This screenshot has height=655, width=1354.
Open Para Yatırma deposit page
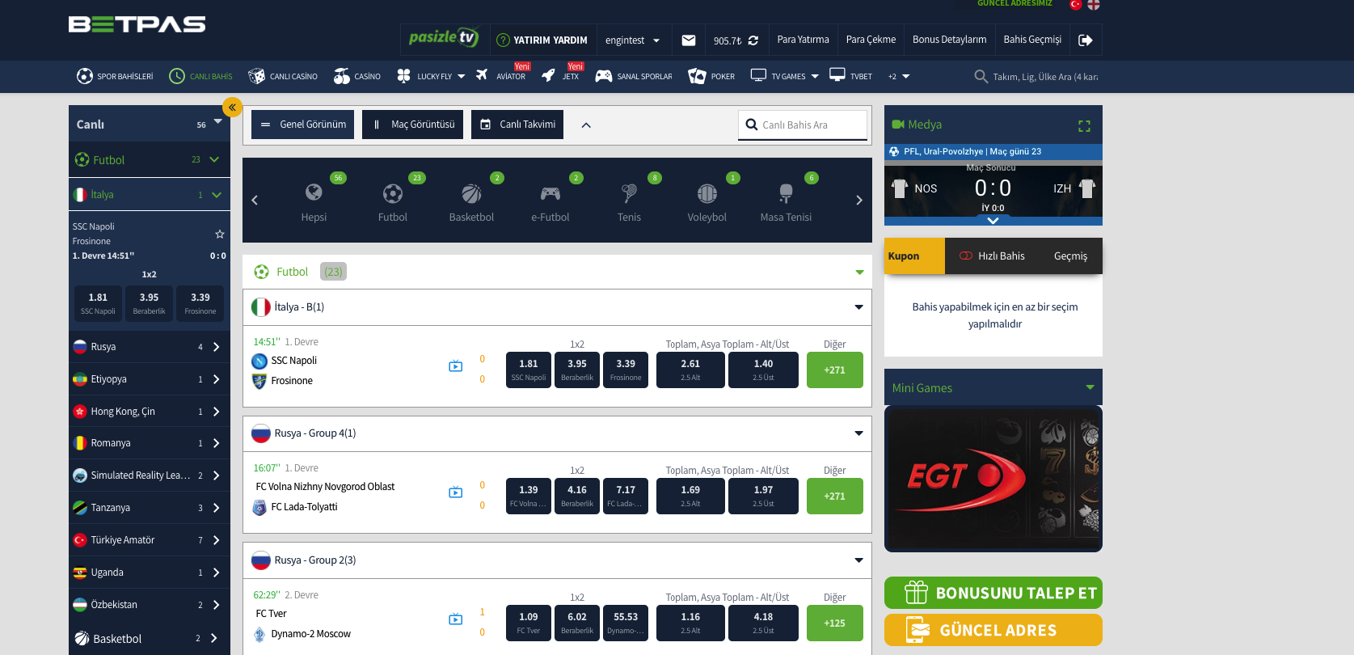click(x=803, y=40)
